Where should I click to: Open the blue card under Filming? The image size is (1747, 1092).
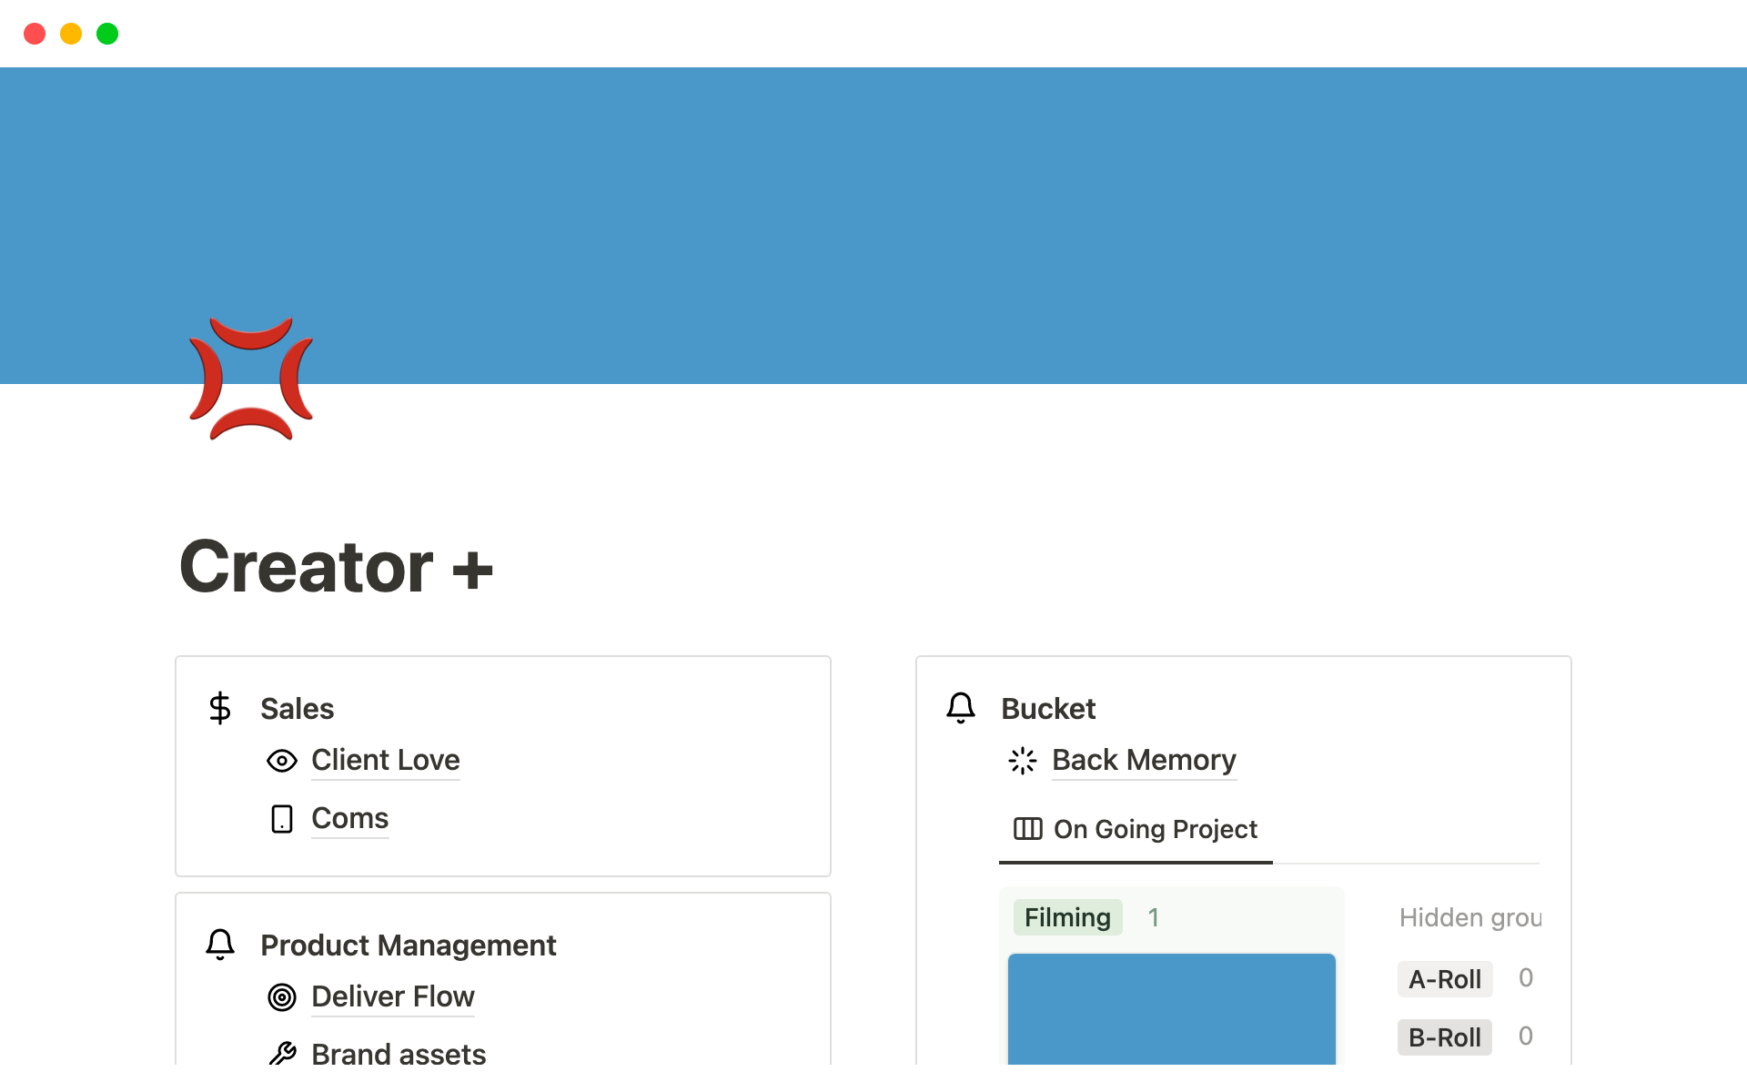pyautogui.click(x=1171, y=1008)
